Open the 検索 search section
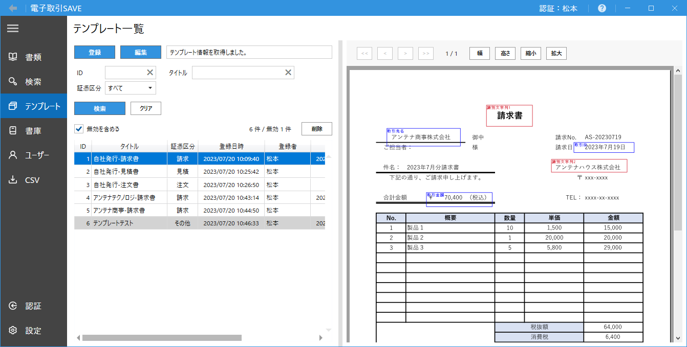 [x=33, y=82]
